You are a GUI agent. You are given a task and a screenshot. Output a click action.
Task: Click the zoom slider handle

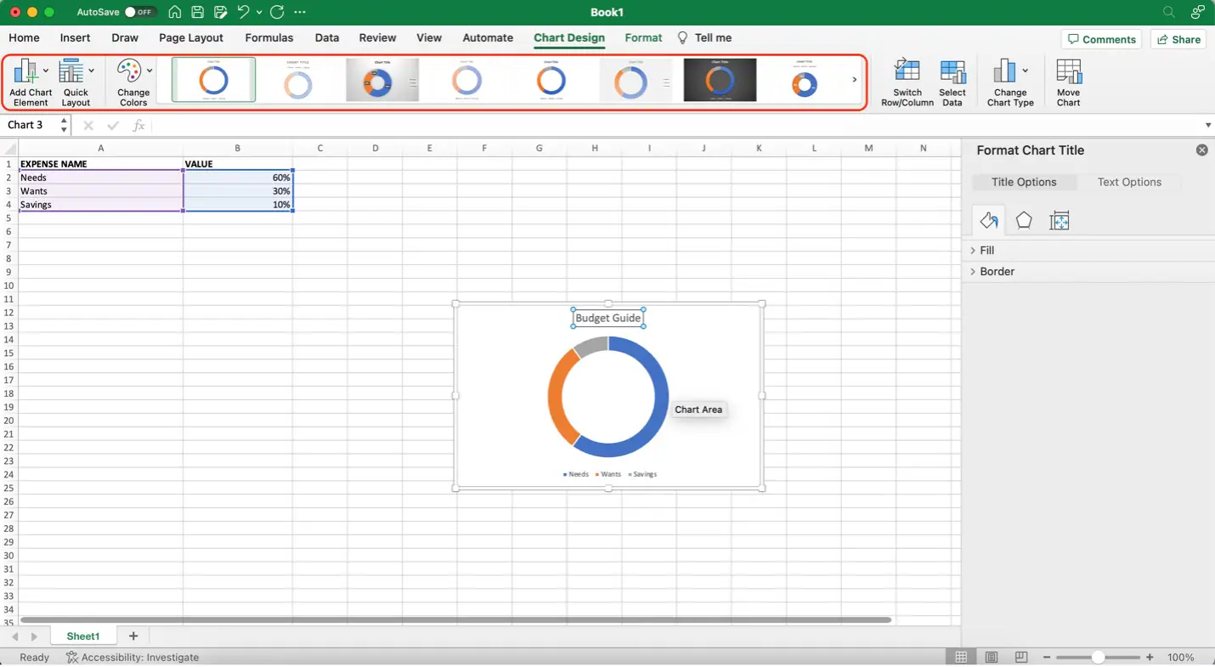tap(1098, 657)
